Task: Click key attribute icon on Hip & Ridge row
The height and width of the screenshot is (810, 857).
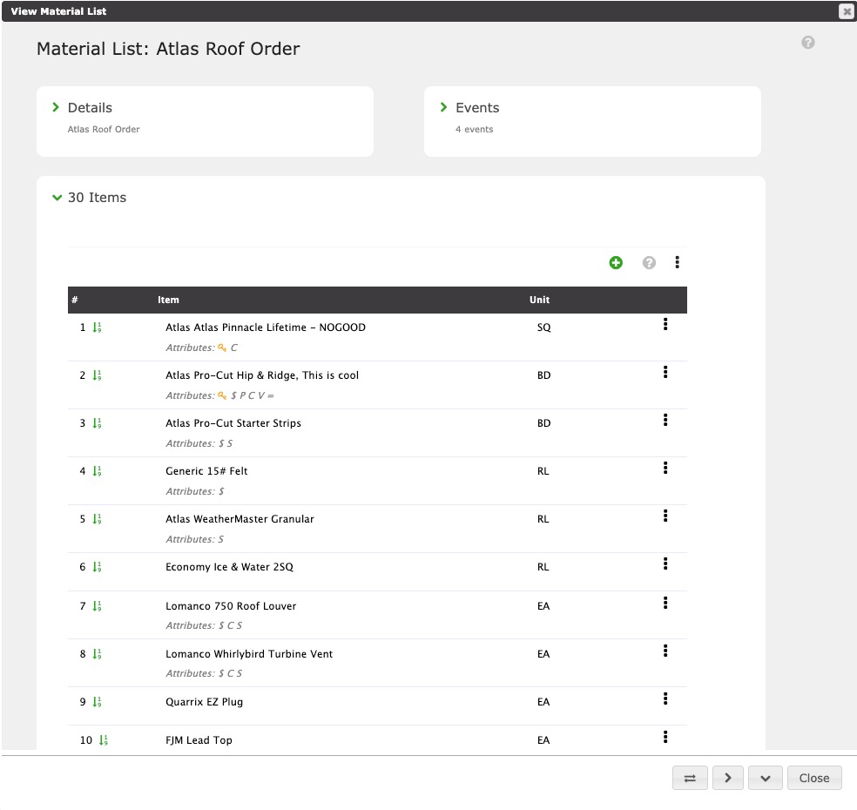Action: pyautogui.click(x=222, y=395)
